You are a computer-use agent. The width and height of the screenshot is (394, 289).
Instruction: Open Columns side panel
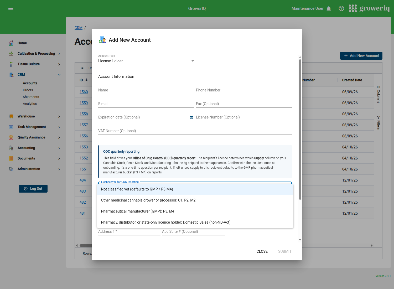(x=378, y=94)
